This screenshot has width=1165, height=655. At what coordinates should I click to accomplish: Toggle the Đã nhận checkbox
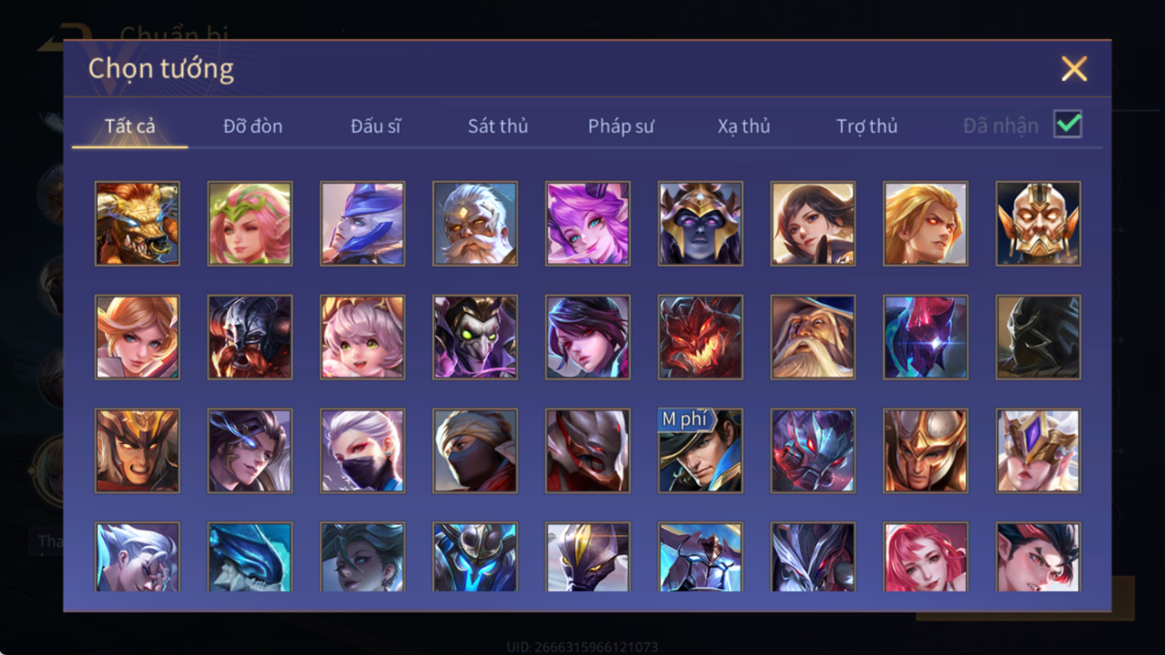pyautogui.click(x=1067, y=124)
